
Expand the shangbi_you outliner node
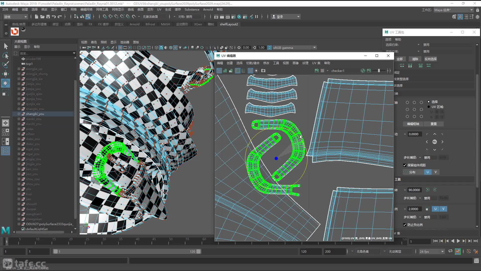[x=19, y=114]
